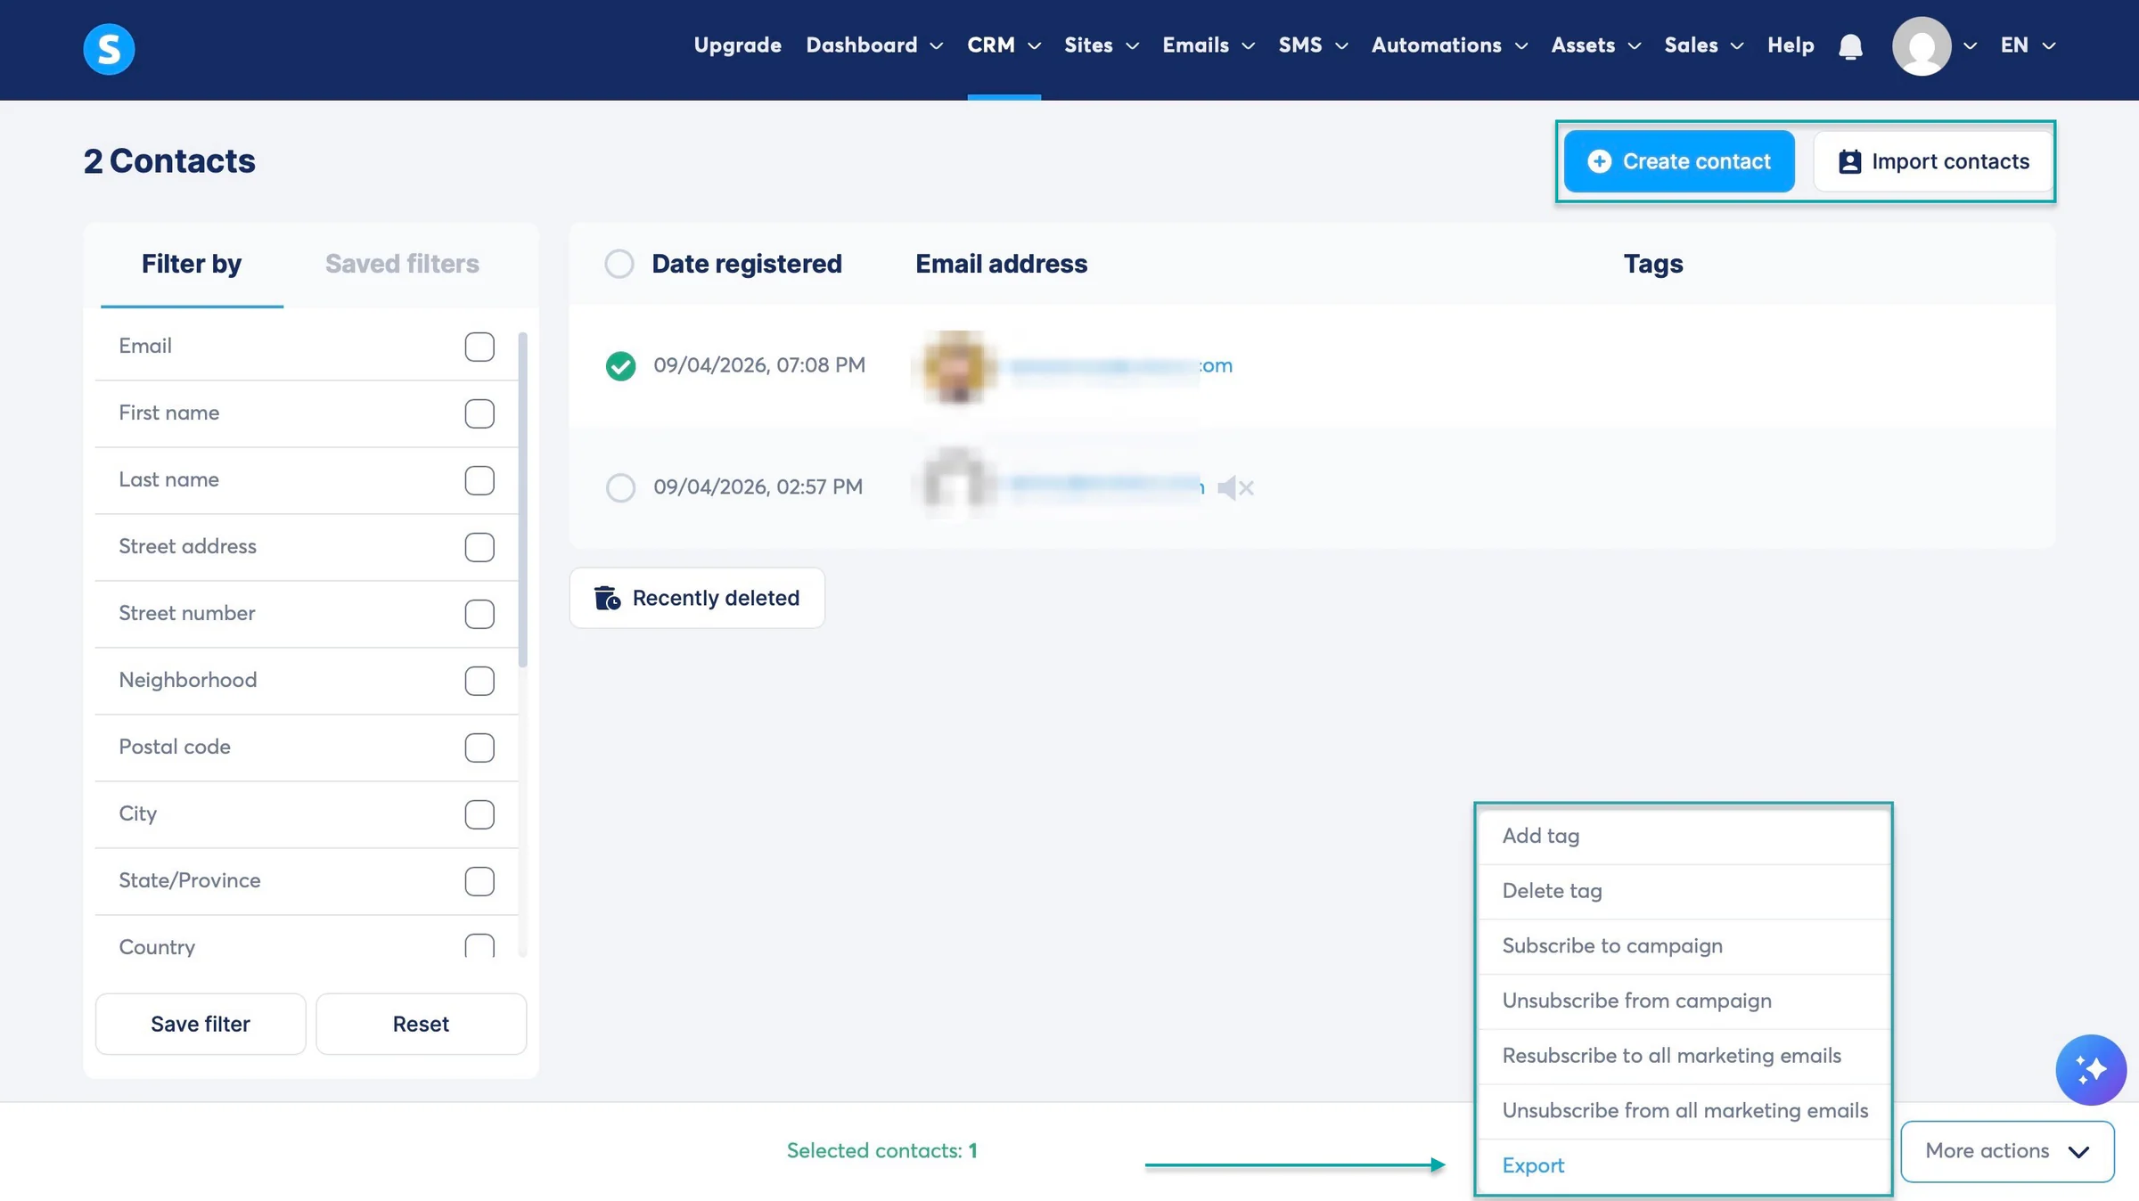Choose Delete tag from actions menu
This screenshot has width=2139, height=1201.
1684,891
